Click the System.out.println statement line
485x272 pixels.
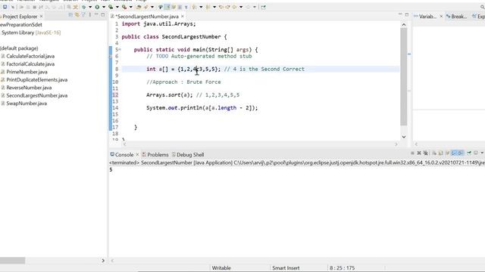202,108
